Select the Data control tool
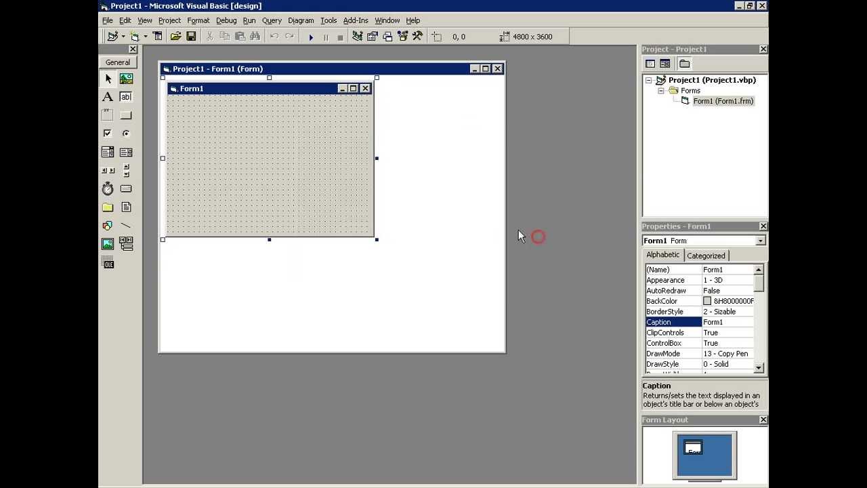This screenshot has height=488, width=867. pyautogui.click(x=126, y=243)
